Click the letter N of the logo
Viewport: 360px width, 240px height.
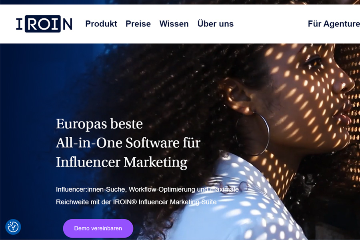[x=68, y=24]
